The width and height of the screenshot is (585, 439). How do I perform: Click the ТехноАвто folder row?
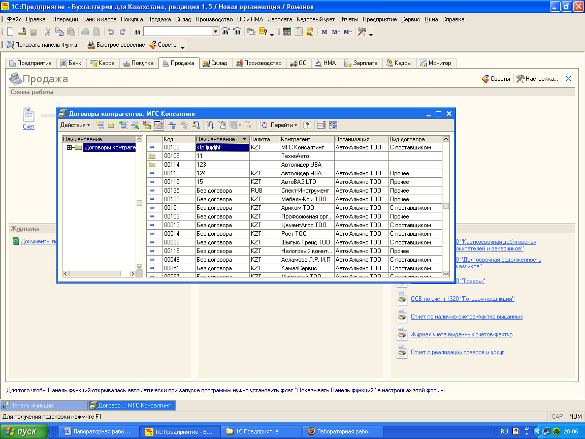tap(295, 156)
